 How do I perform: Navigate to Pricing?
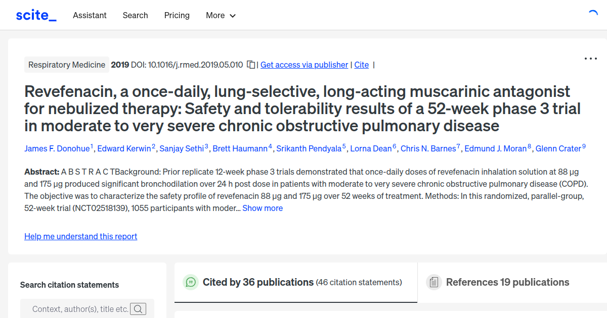tap(177, 15)
